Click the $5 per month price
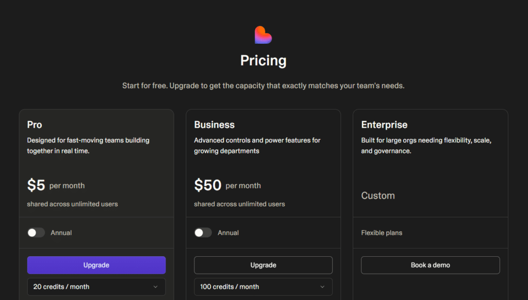The height and width of the screenshot is (300, 528). pos(36,185)
